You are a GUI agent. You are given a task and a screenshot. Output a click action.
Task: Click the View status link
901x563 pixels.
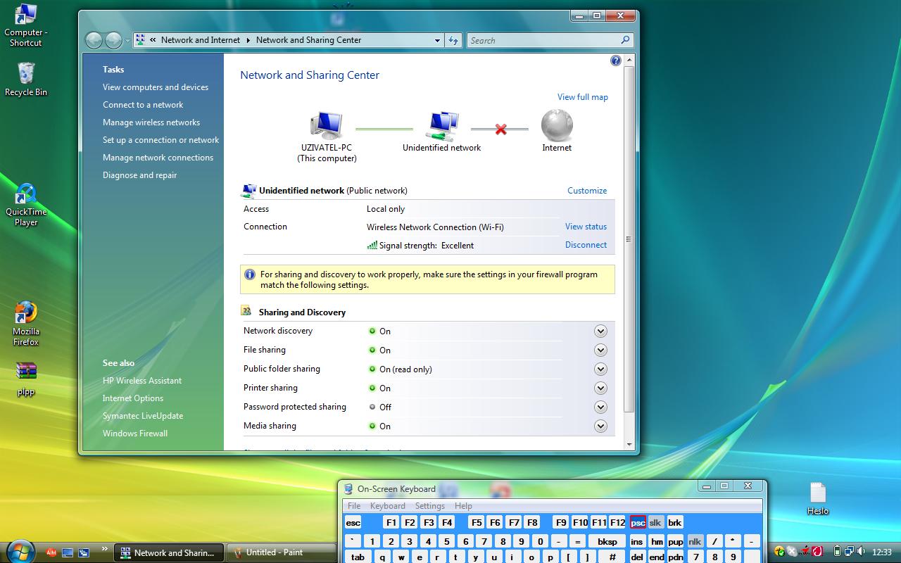[x=586, y=227]
